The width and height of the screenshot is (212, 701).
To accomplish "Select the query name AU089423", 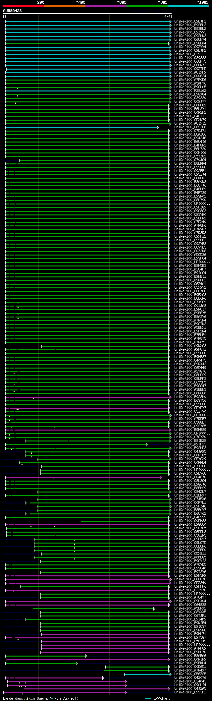I will click(x=13, y=11).
